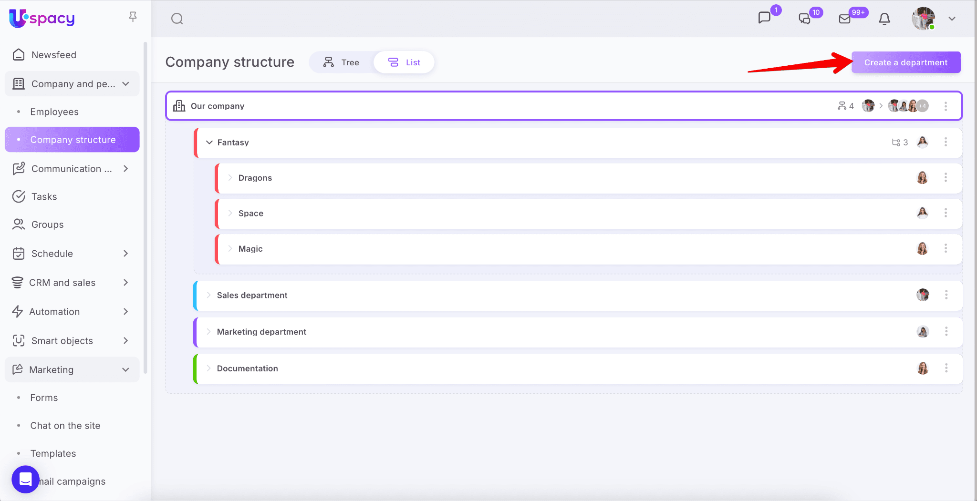
Task: Open three-dot menu for Our company
Action: (946, 106)
